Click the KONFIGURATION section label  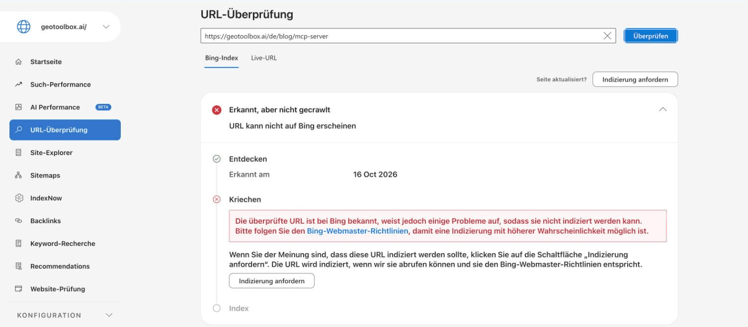pyautogui.click(x=49, y=315)
